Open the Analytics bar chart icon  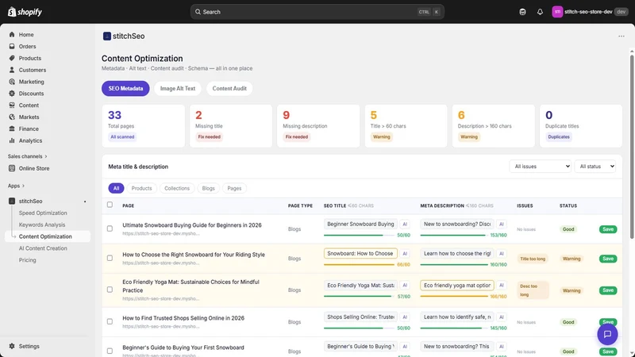tap(12, 140)
